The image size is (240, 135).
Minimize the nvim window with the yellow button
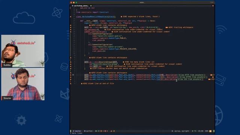(74, 3)
